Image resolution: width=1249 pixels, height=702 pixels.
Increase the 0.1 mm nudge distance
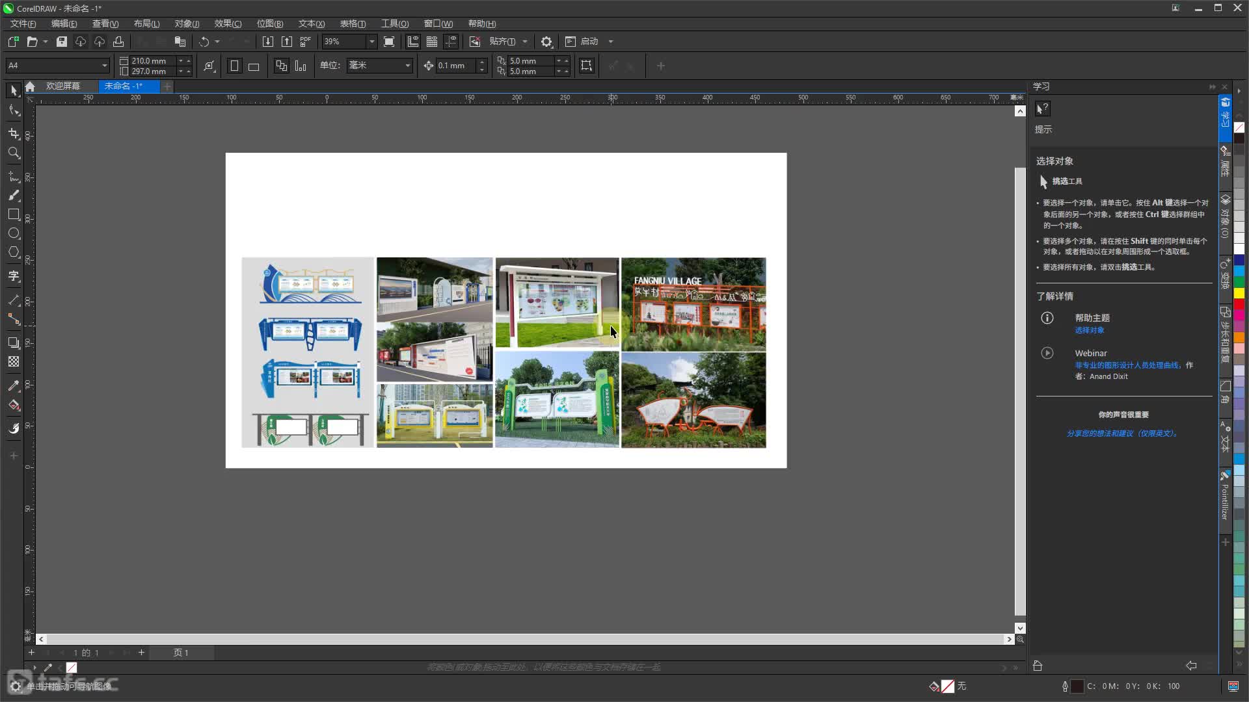point(482,62)
